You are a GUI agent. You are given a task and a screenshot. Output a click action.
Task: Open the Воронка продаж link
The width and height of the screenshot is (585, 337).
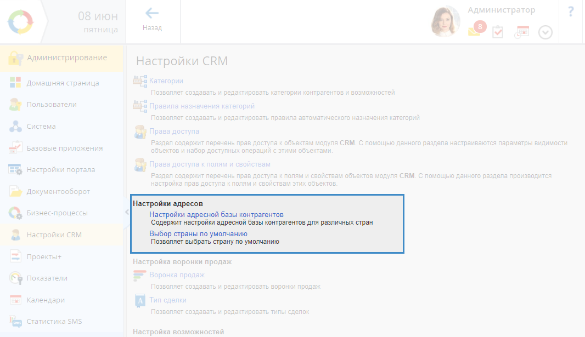[177, 275]
